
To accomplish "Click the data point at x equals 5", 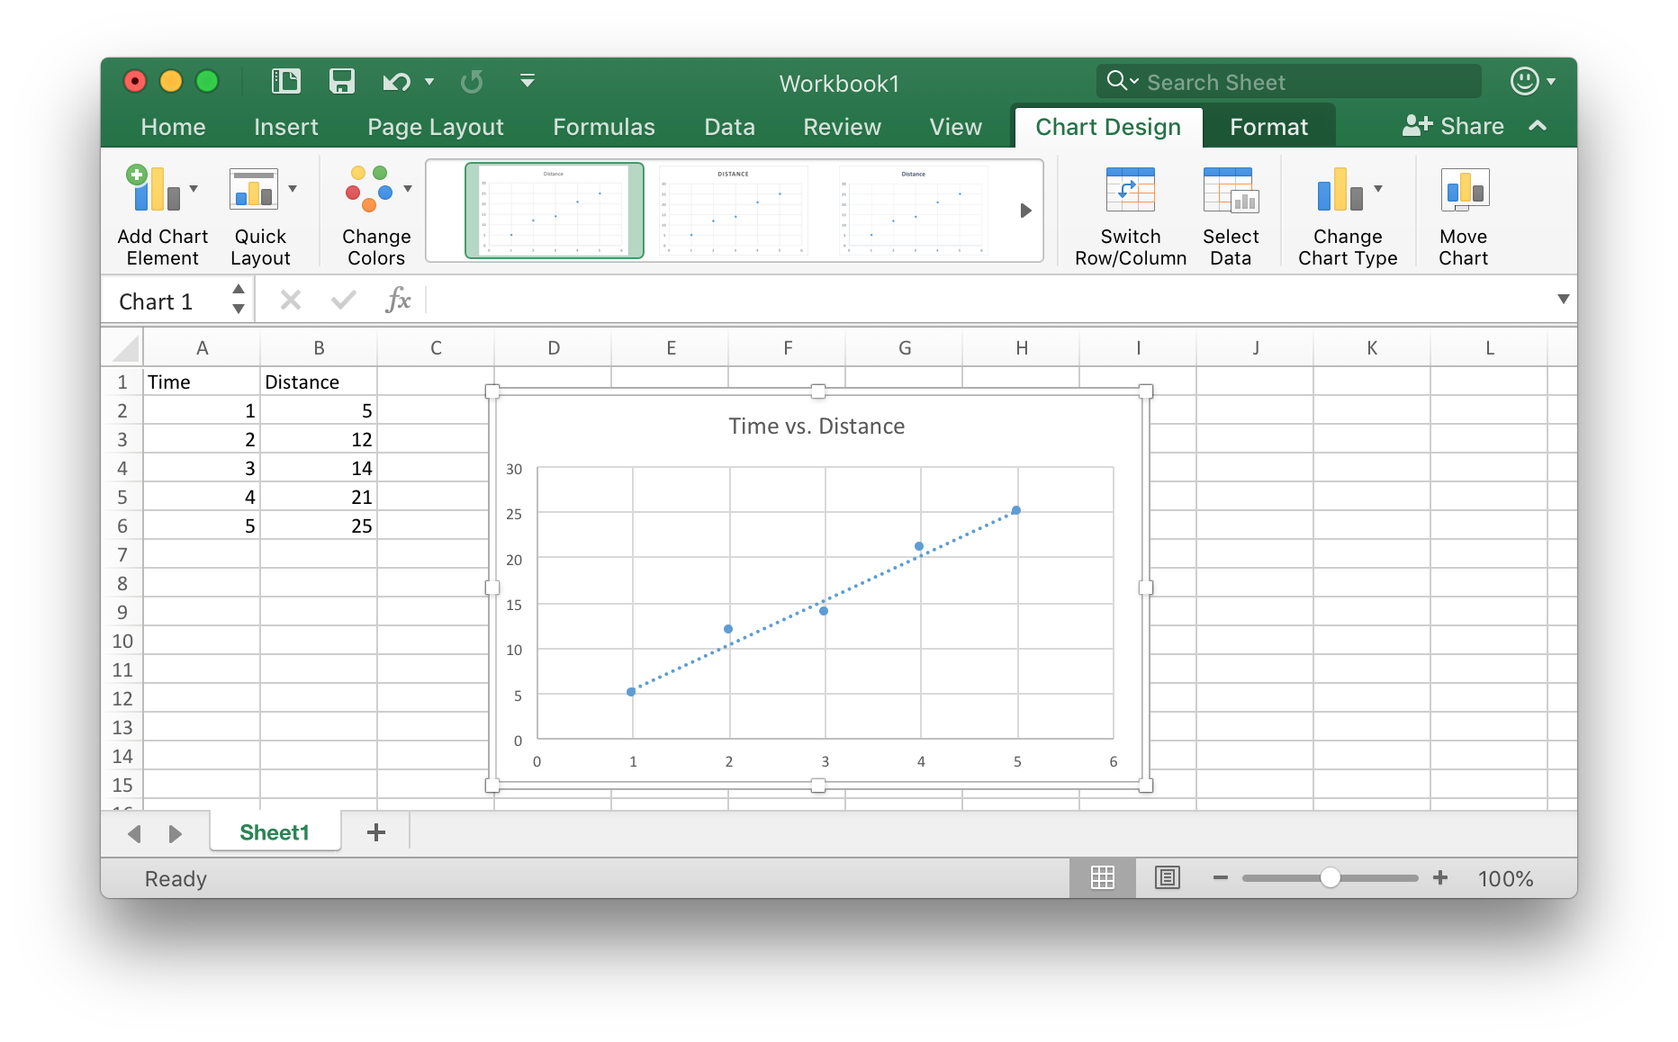I will coord(1016,510).
